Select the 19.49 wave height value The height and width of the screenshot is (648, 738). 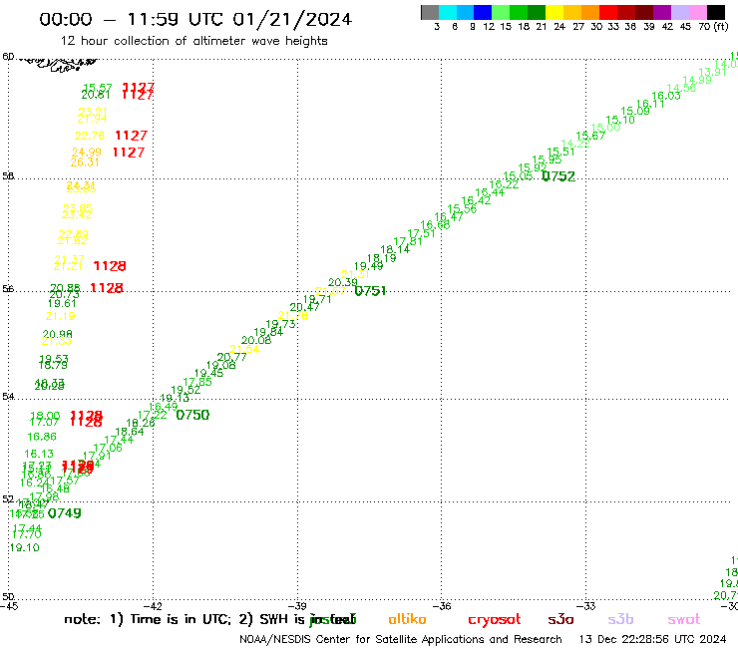tap(369, 266)
